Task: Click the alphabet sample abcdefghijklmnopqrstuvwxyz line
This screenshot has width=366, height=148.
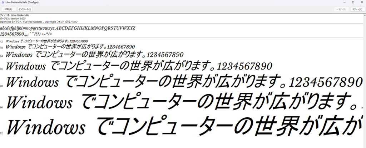Action: [x=68, y=28]
